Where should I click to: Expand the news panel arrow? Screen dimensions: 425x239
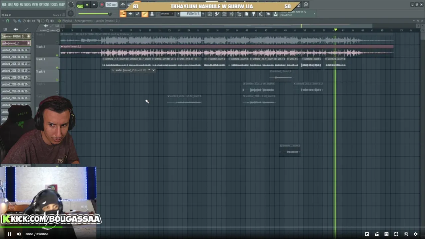click(x=314, y=14)
